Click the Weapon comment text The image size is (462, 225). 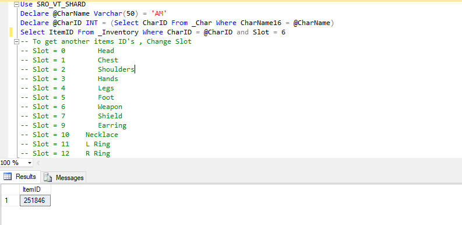[110, 107]
